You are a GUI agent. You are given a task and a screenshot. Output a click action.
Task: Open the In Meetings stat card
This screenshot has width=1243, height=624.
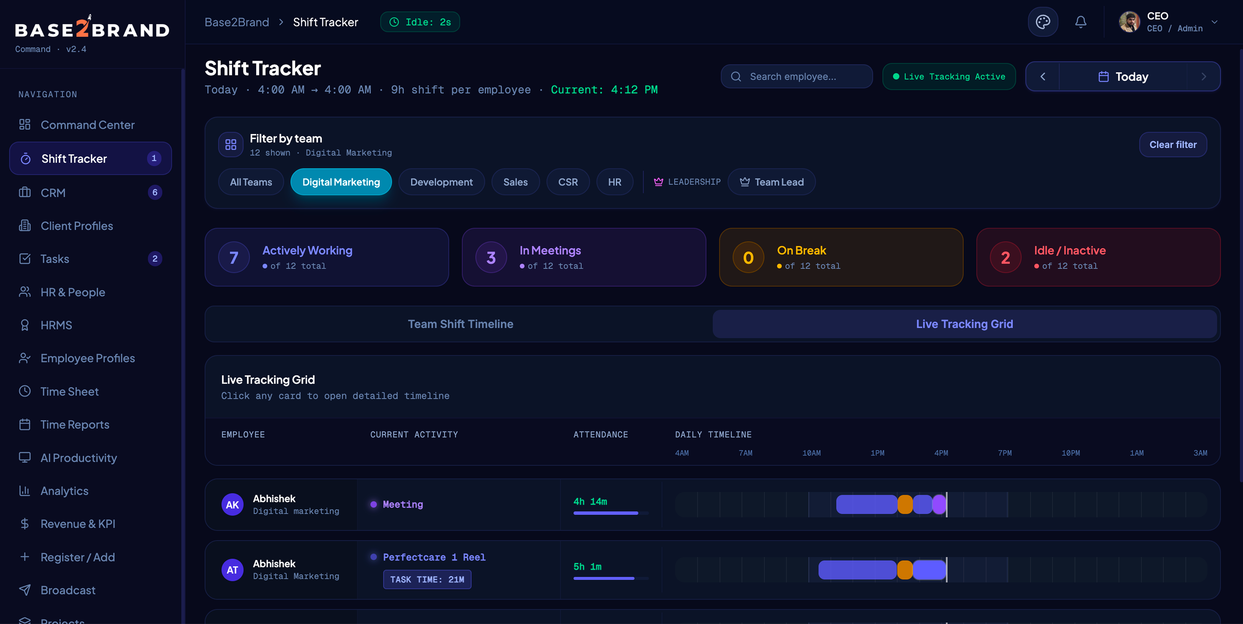tap(584, 257)
